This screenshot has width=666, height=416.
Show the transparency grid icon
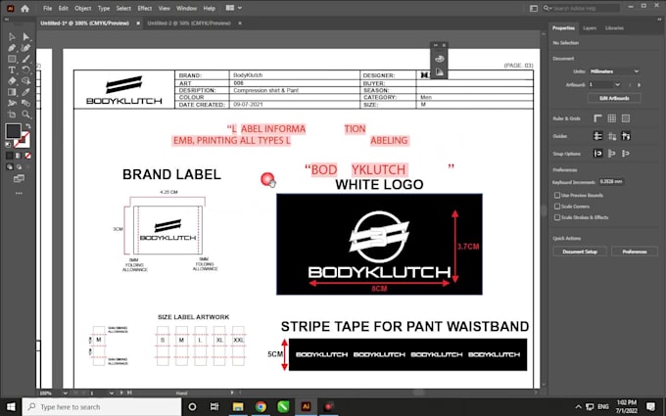626,118
